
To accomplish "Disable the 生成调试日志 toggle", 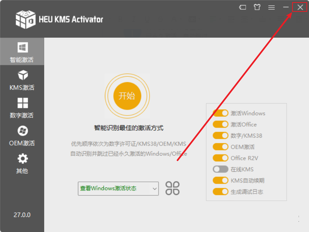I will click(220, 191).
